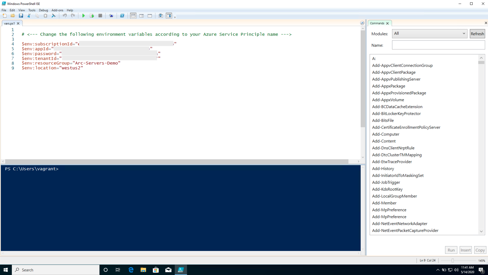Select Add-History command
The height and width of the screenshot is (275, 488).
[x=383, y=169]
